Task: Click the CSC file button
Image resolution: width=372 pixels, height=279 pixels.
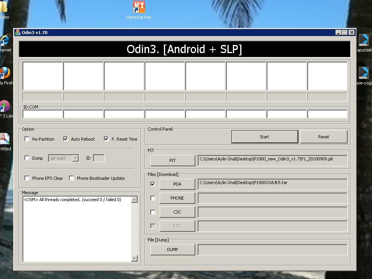Action: 177,212
